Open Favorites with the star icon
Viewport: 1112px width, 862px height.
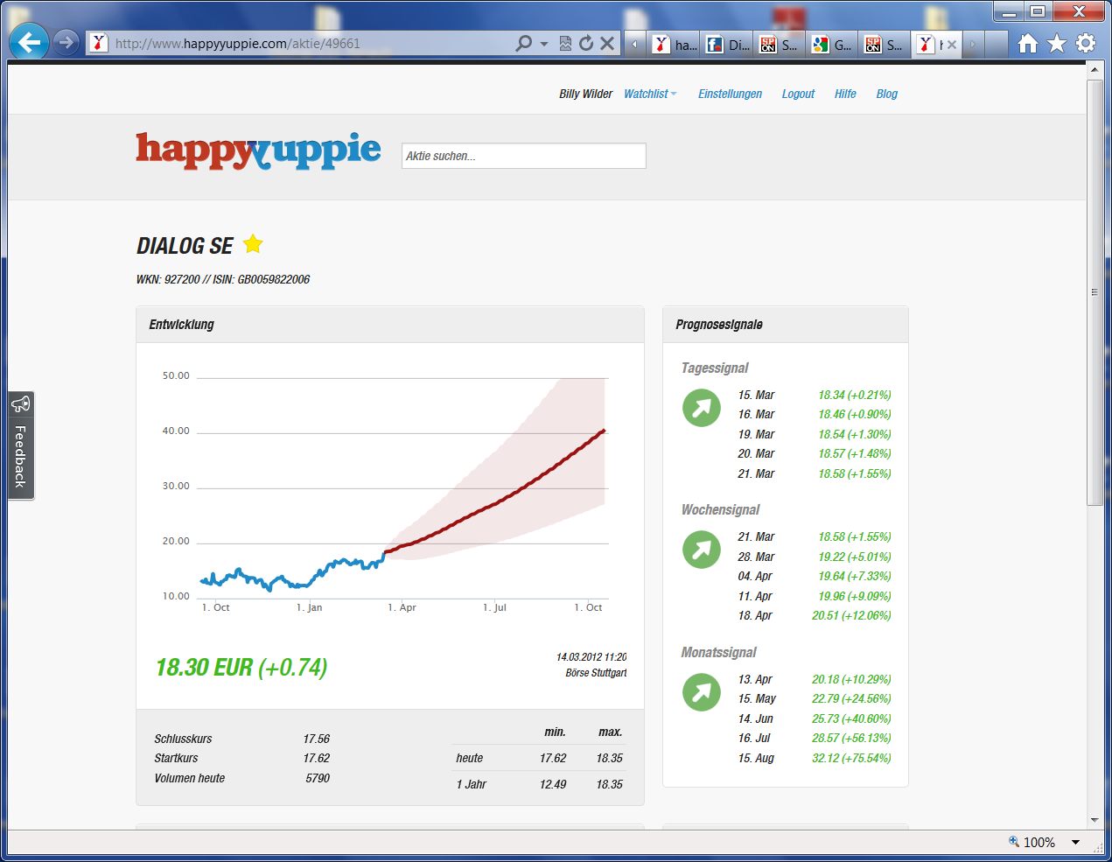point(1057,43)
